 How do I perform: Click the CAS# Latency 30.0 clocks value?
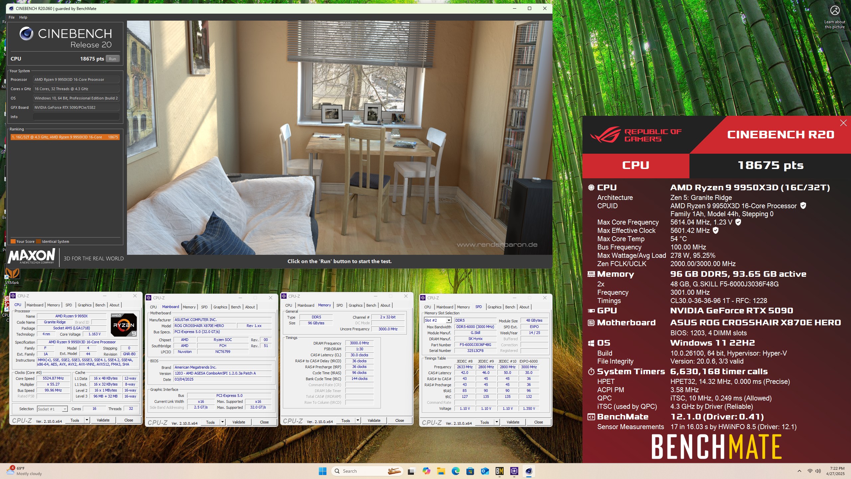[359, 355]
